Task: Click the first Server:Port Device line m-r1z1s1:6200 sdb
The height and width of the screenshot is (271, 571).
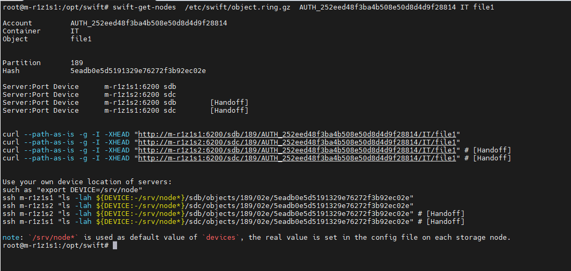Action: 140,87
